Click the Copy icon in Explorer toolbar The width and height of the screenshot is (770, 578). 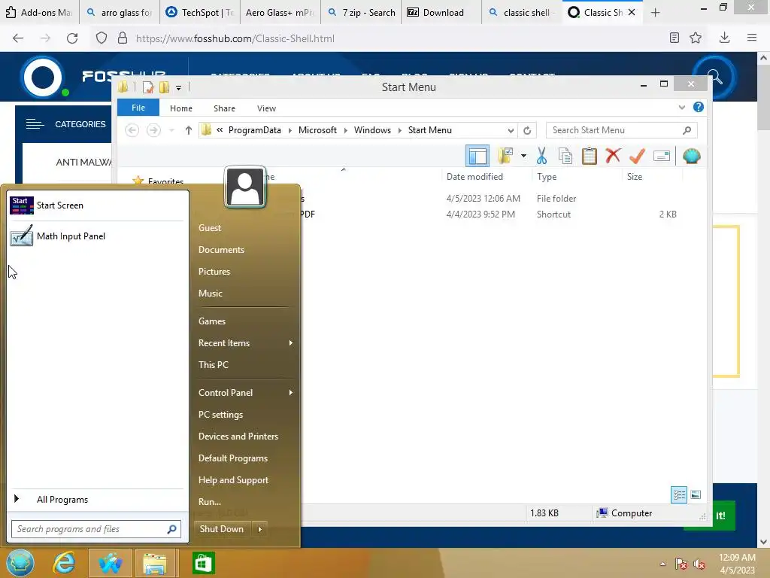565,156
